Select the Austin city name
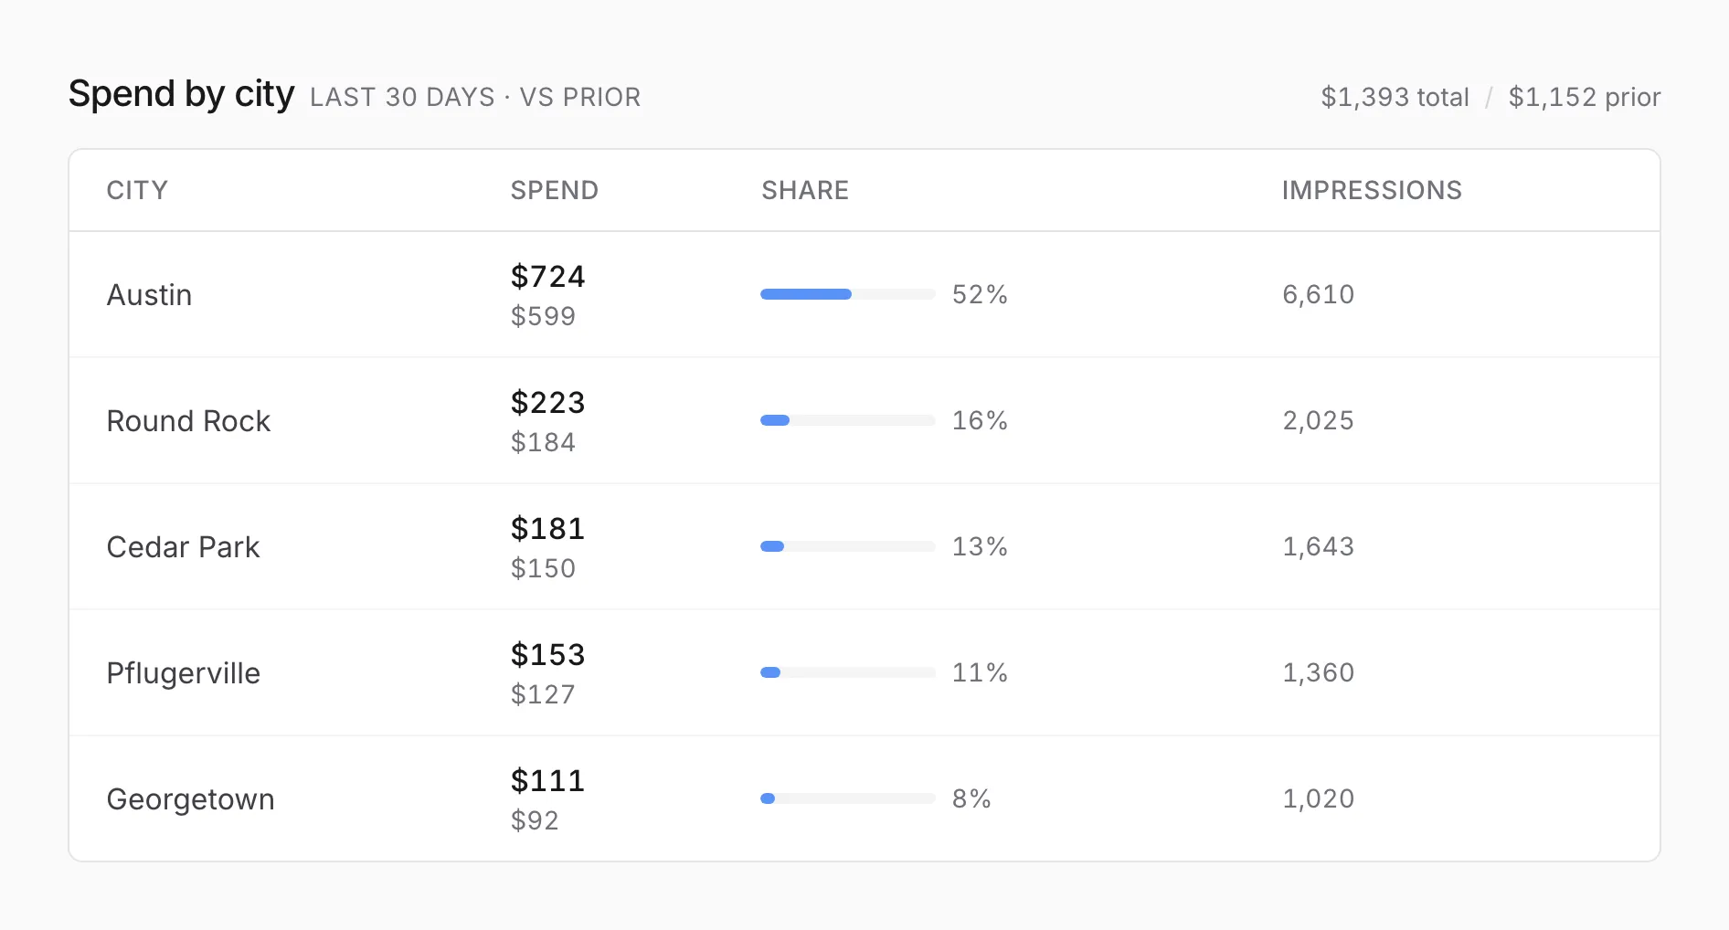 click(x=149, y=295)
